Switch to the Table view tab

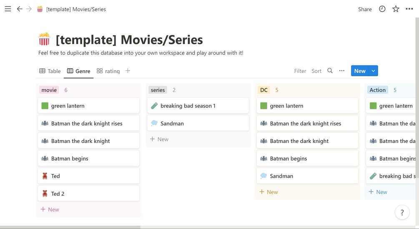pos(50,71)
